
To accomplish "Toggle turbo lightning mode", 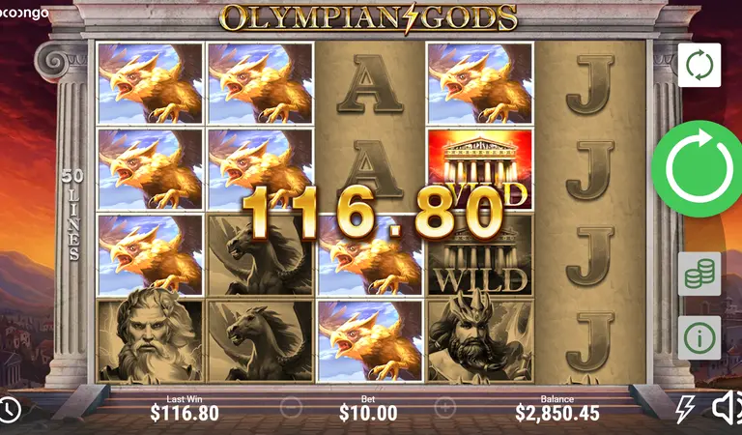I will point(685,409).
